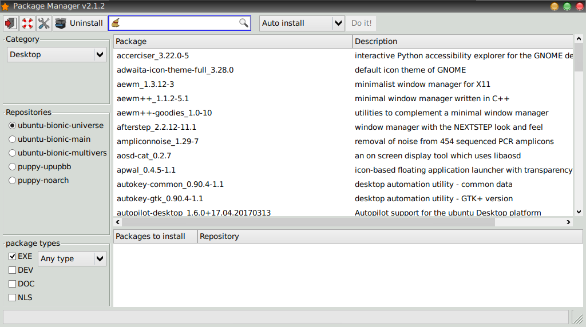Select package aewm_1.3.12-3
The height and width of the screenshot is (327, 586).
[145, 85]
